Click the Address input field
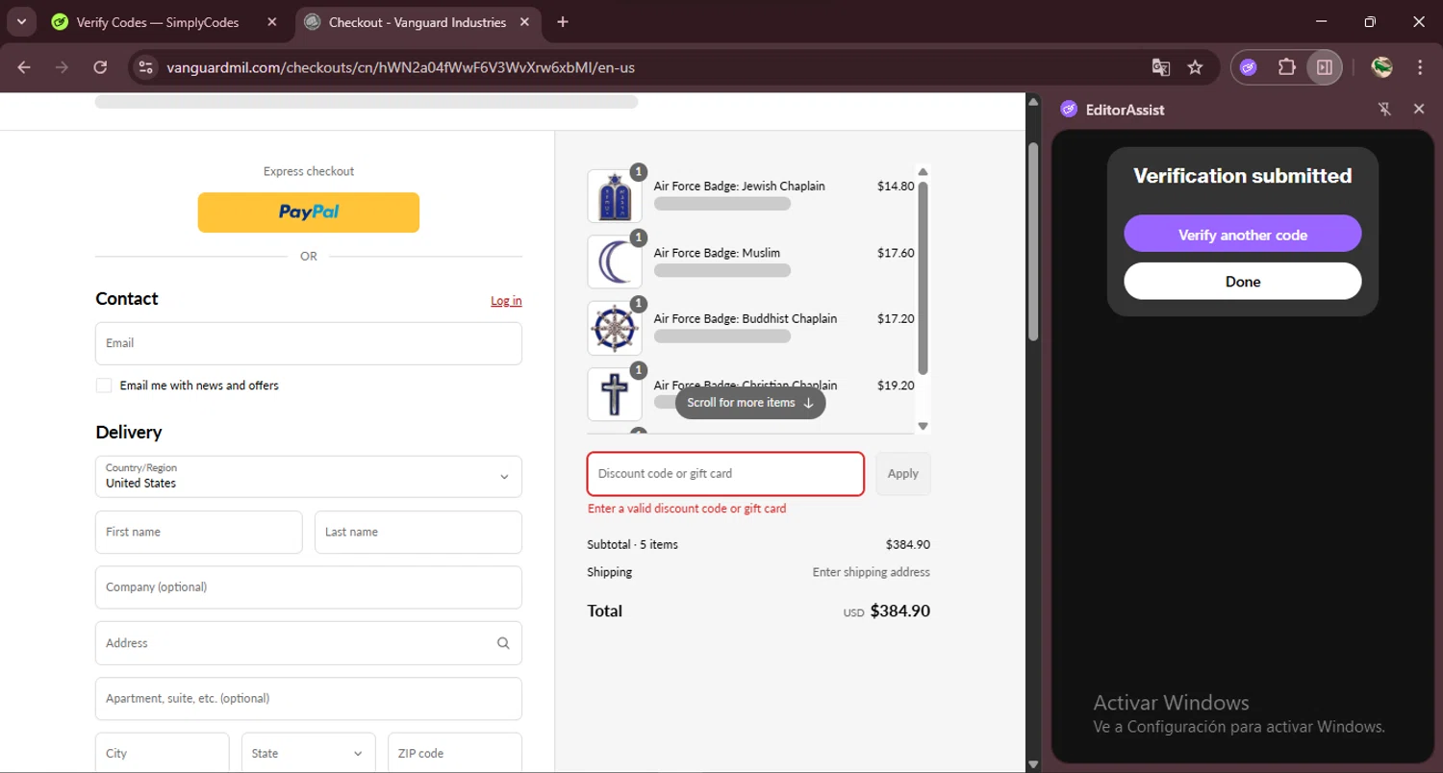 [x=309, y=643]
